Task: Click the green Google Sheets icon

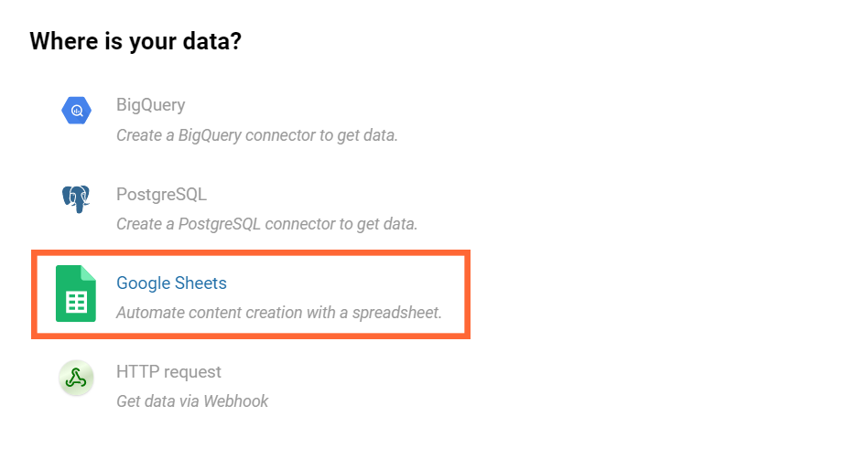Action: click(76, 294)
